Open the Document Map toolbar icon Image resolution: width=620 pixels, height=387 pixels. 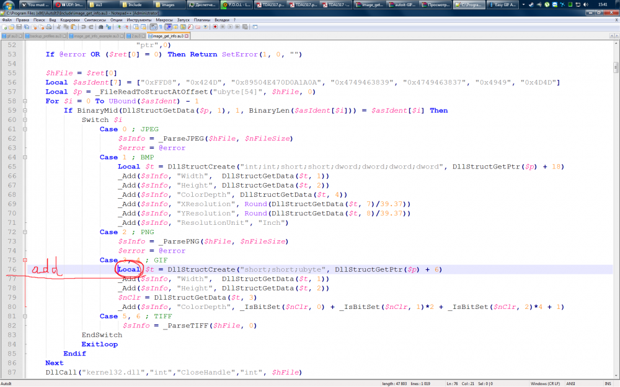pos(183,27)
